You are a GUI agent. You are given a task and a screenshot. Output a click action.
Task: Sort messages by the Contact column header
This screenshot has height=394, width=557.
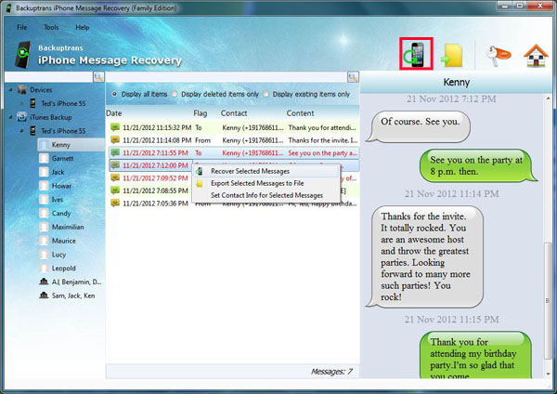[x=234, y=113]
